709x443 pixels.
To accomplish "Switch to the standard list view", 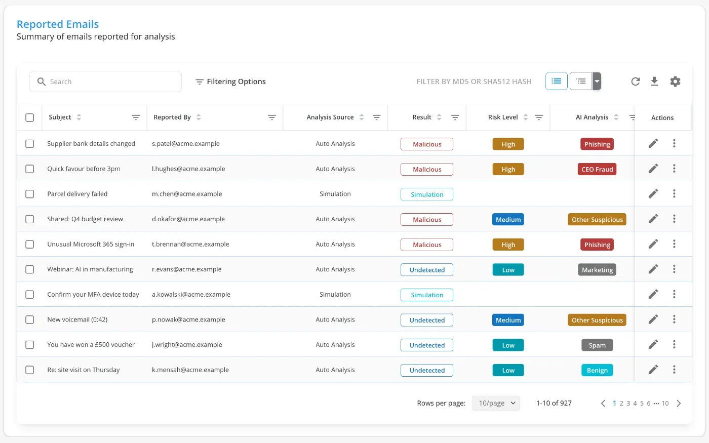I will click(x=556, y=81).
